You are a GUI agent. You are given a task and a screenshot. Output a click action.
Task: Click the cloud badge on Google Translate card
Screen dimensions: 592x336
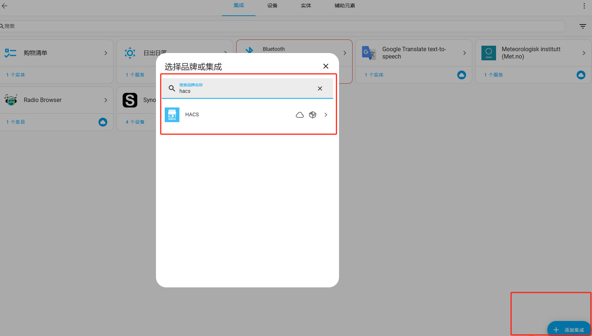tap(462, 75)
